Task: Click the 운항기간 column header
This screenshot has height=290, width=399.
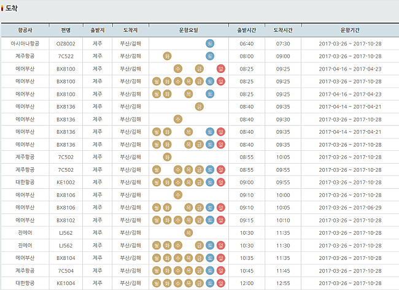Action: pyautogui.click(x=350, y=30)
